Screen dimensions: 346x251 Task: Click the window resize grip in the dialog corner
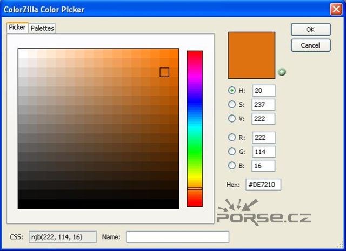click(340, 245)
